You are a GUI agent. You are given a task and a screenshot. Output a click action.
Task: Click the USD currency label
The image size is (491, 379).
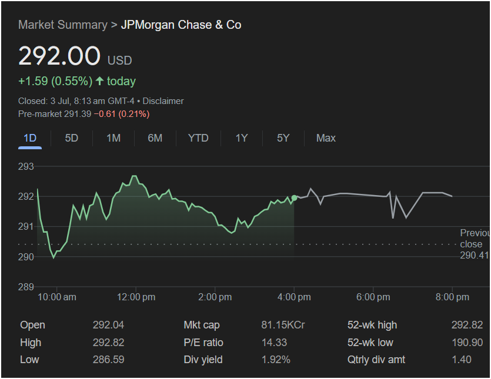click(x=119, y=61)
